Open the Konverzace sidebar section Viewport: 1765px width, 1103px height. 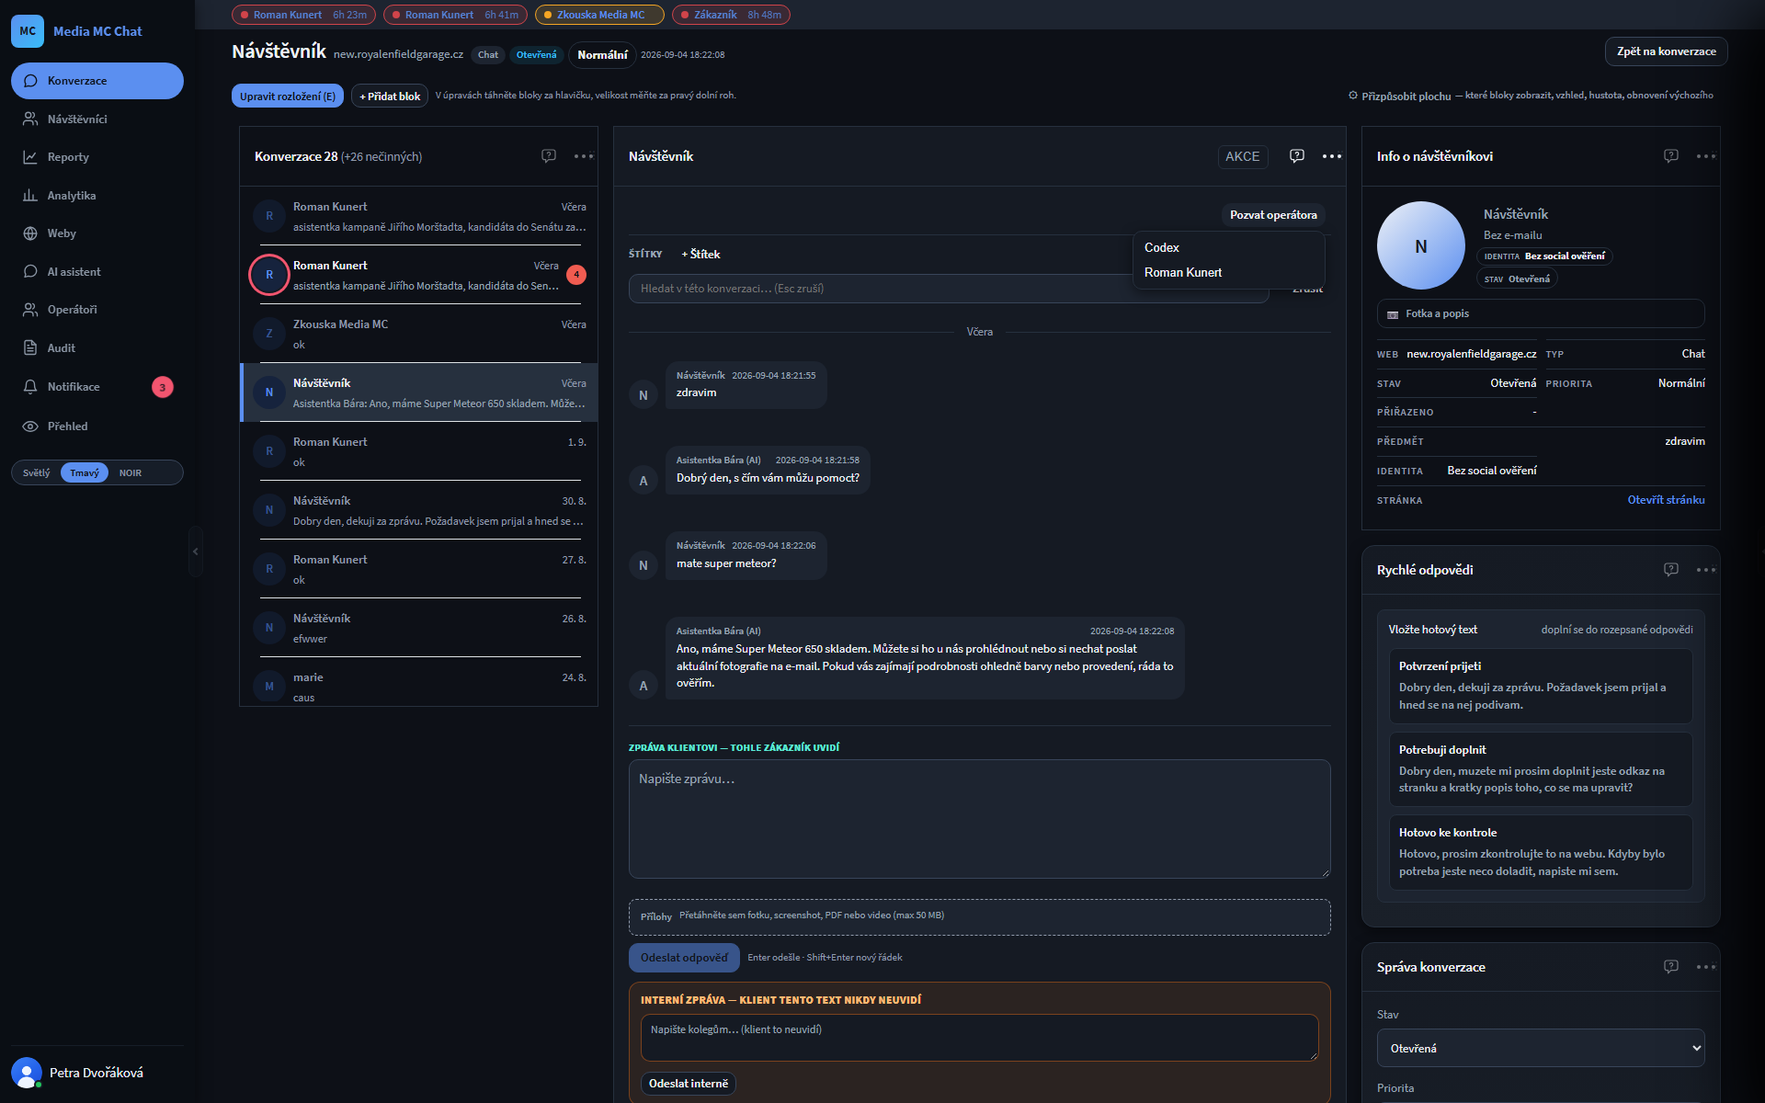97,81
